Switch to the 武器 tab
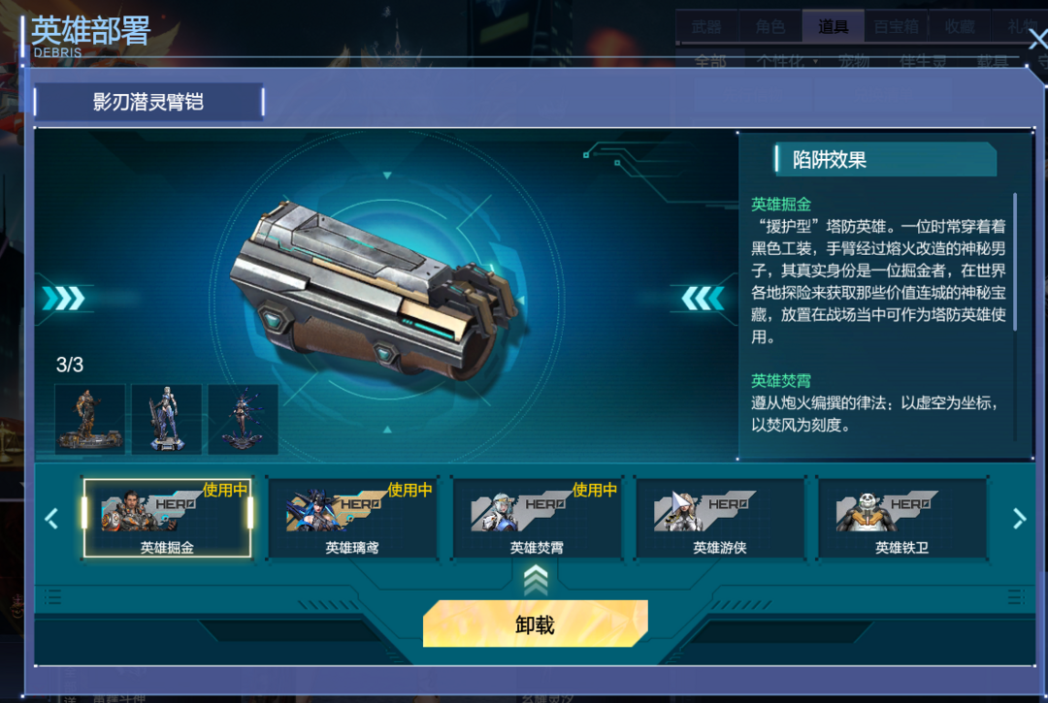The image size is (1048, 703). (x=706, y=27)
